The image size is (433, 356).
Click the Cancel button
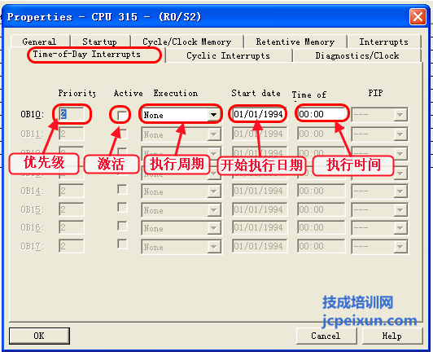(x=326, y=336)
